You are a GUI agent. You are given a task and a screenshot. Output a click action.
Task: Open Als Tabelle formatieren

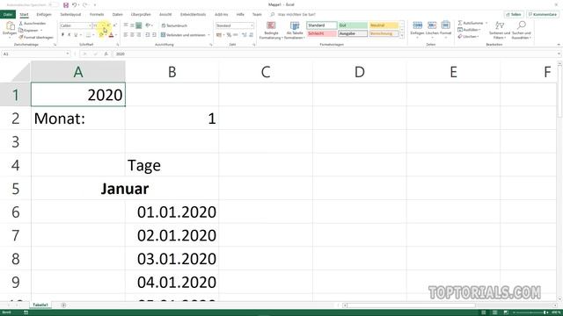click(295, 30)
